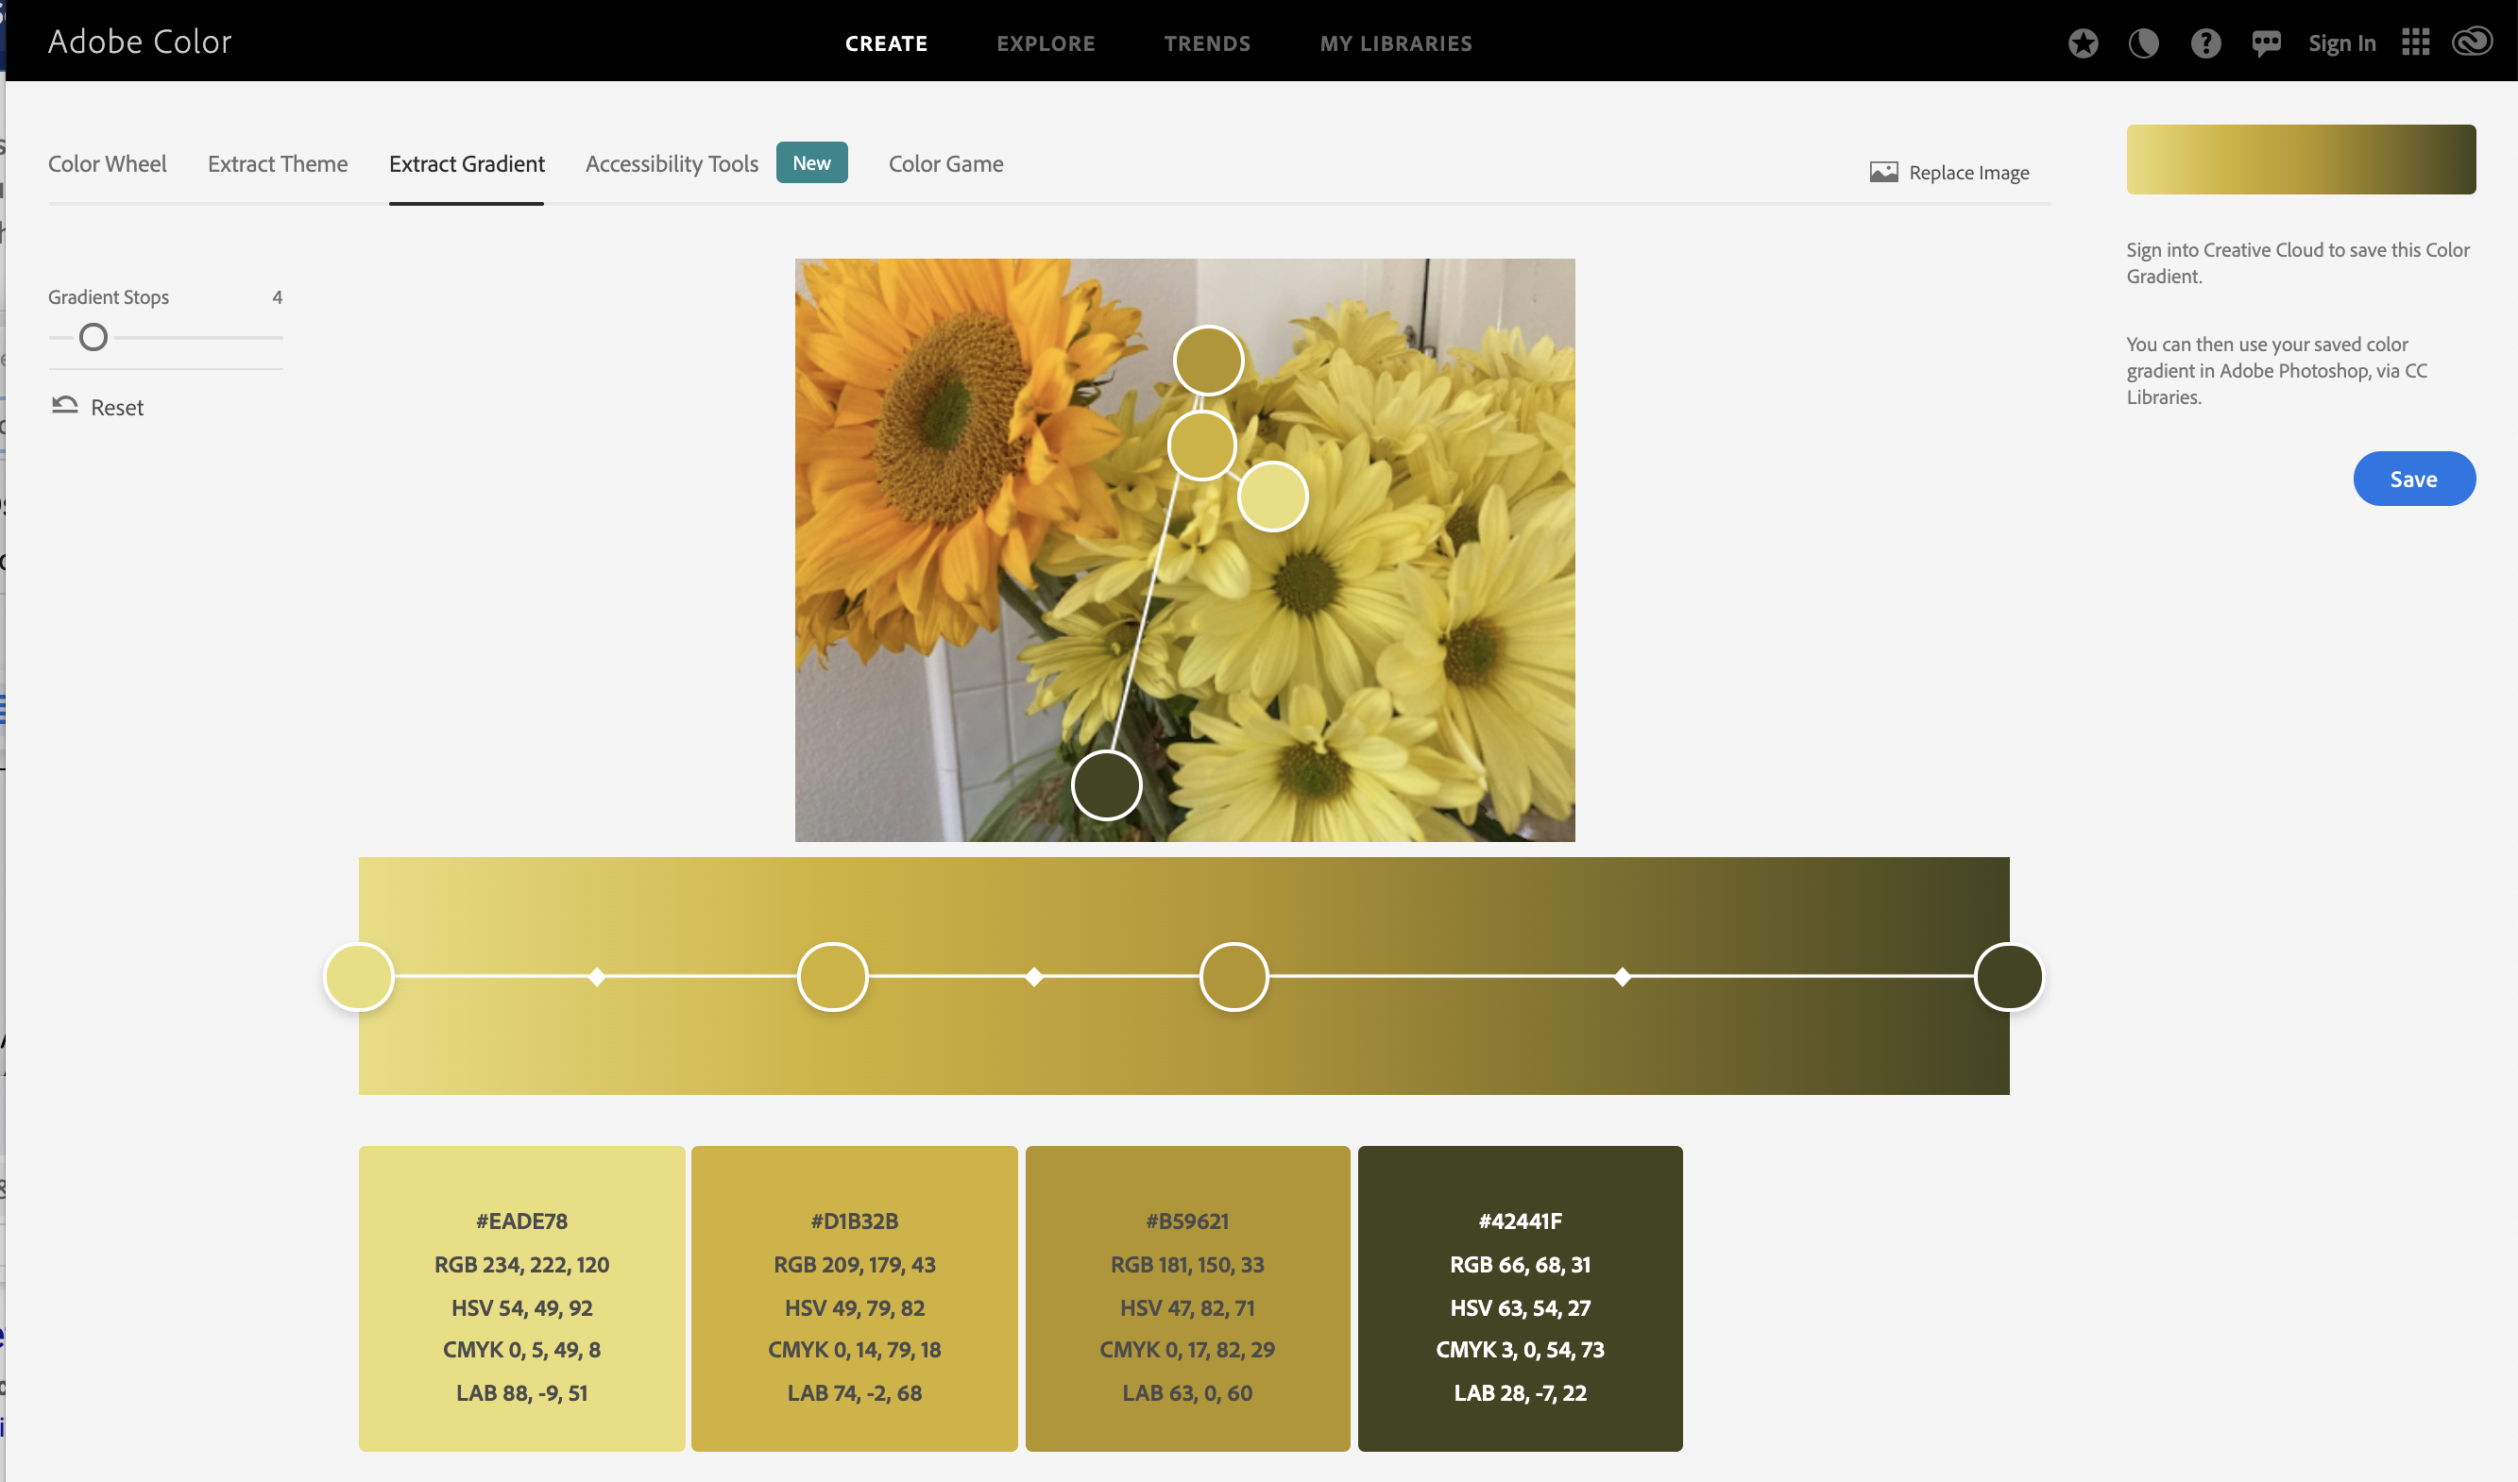2518x1482 pixels.
Task: Click the Accessibility Tools tab
Action: [x=671, y=162]
